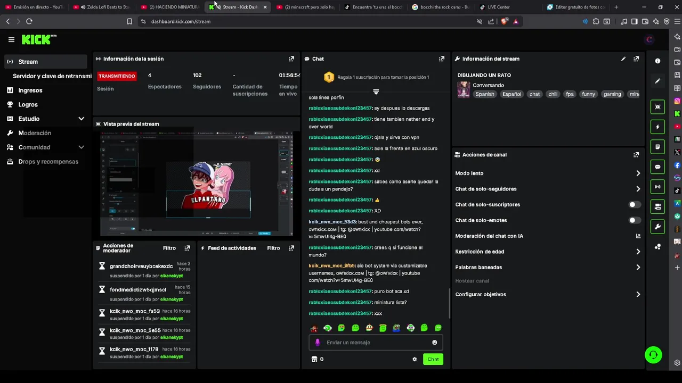Pop out the Acciones de moderador panel
Screen dimensions: 682x383
(187, 248)
